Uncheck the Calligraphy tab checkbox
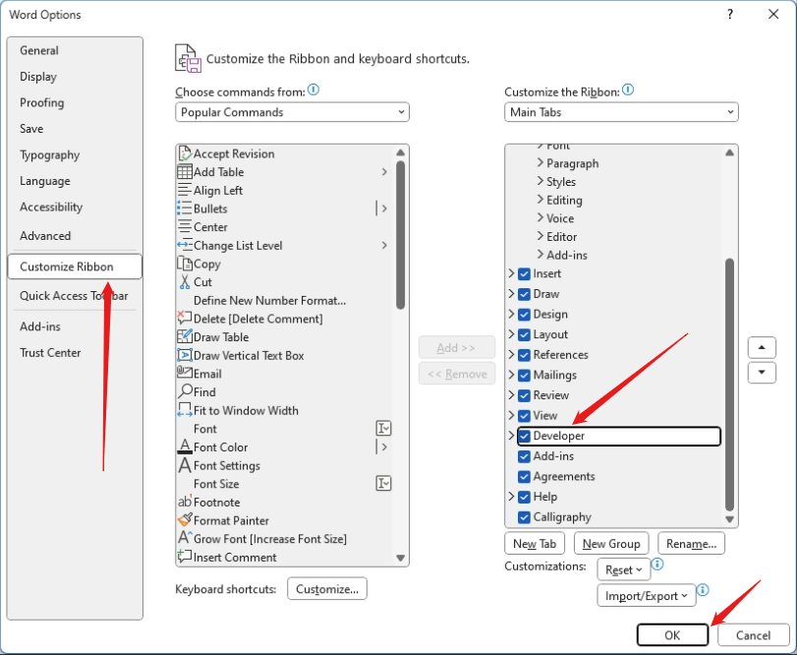The width and height of the screenshot is (797, 655). point(524,517)
